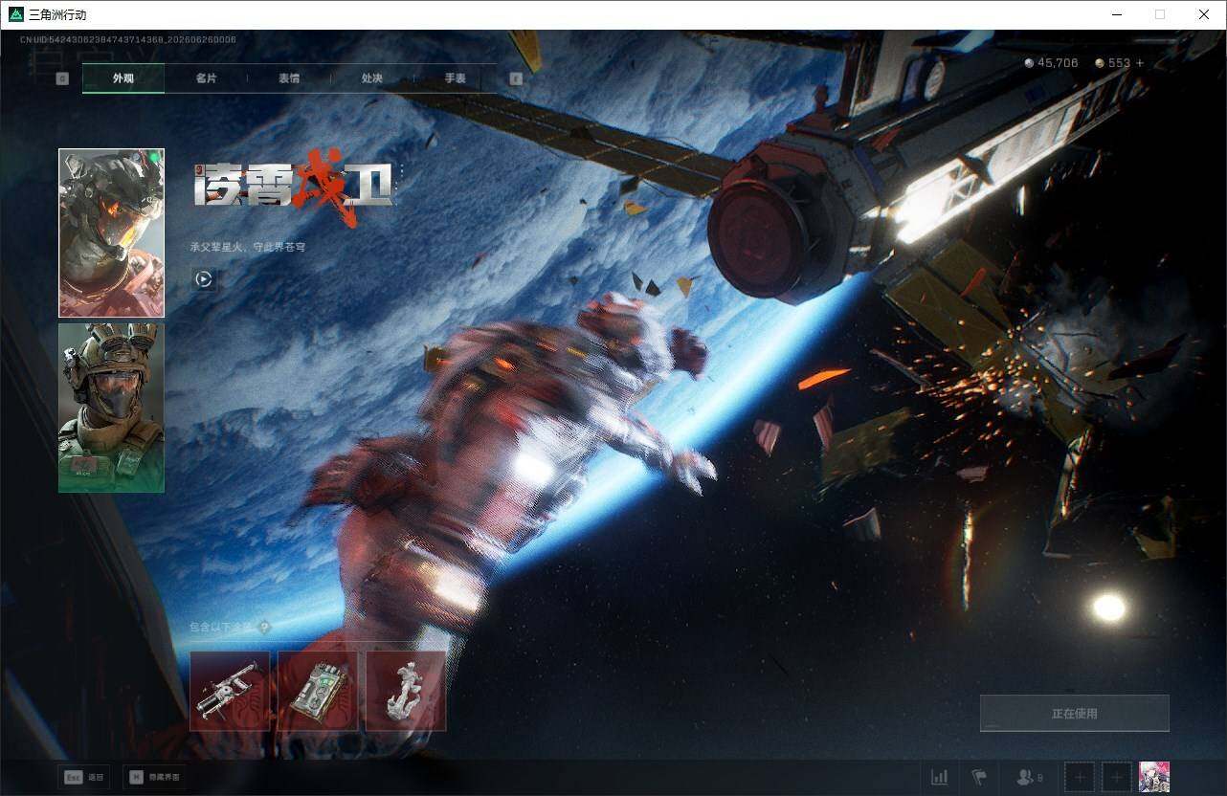Viewport: 1227px width, 796px height.
Task: Open the friends list icon
Action: click(1029, 777)
